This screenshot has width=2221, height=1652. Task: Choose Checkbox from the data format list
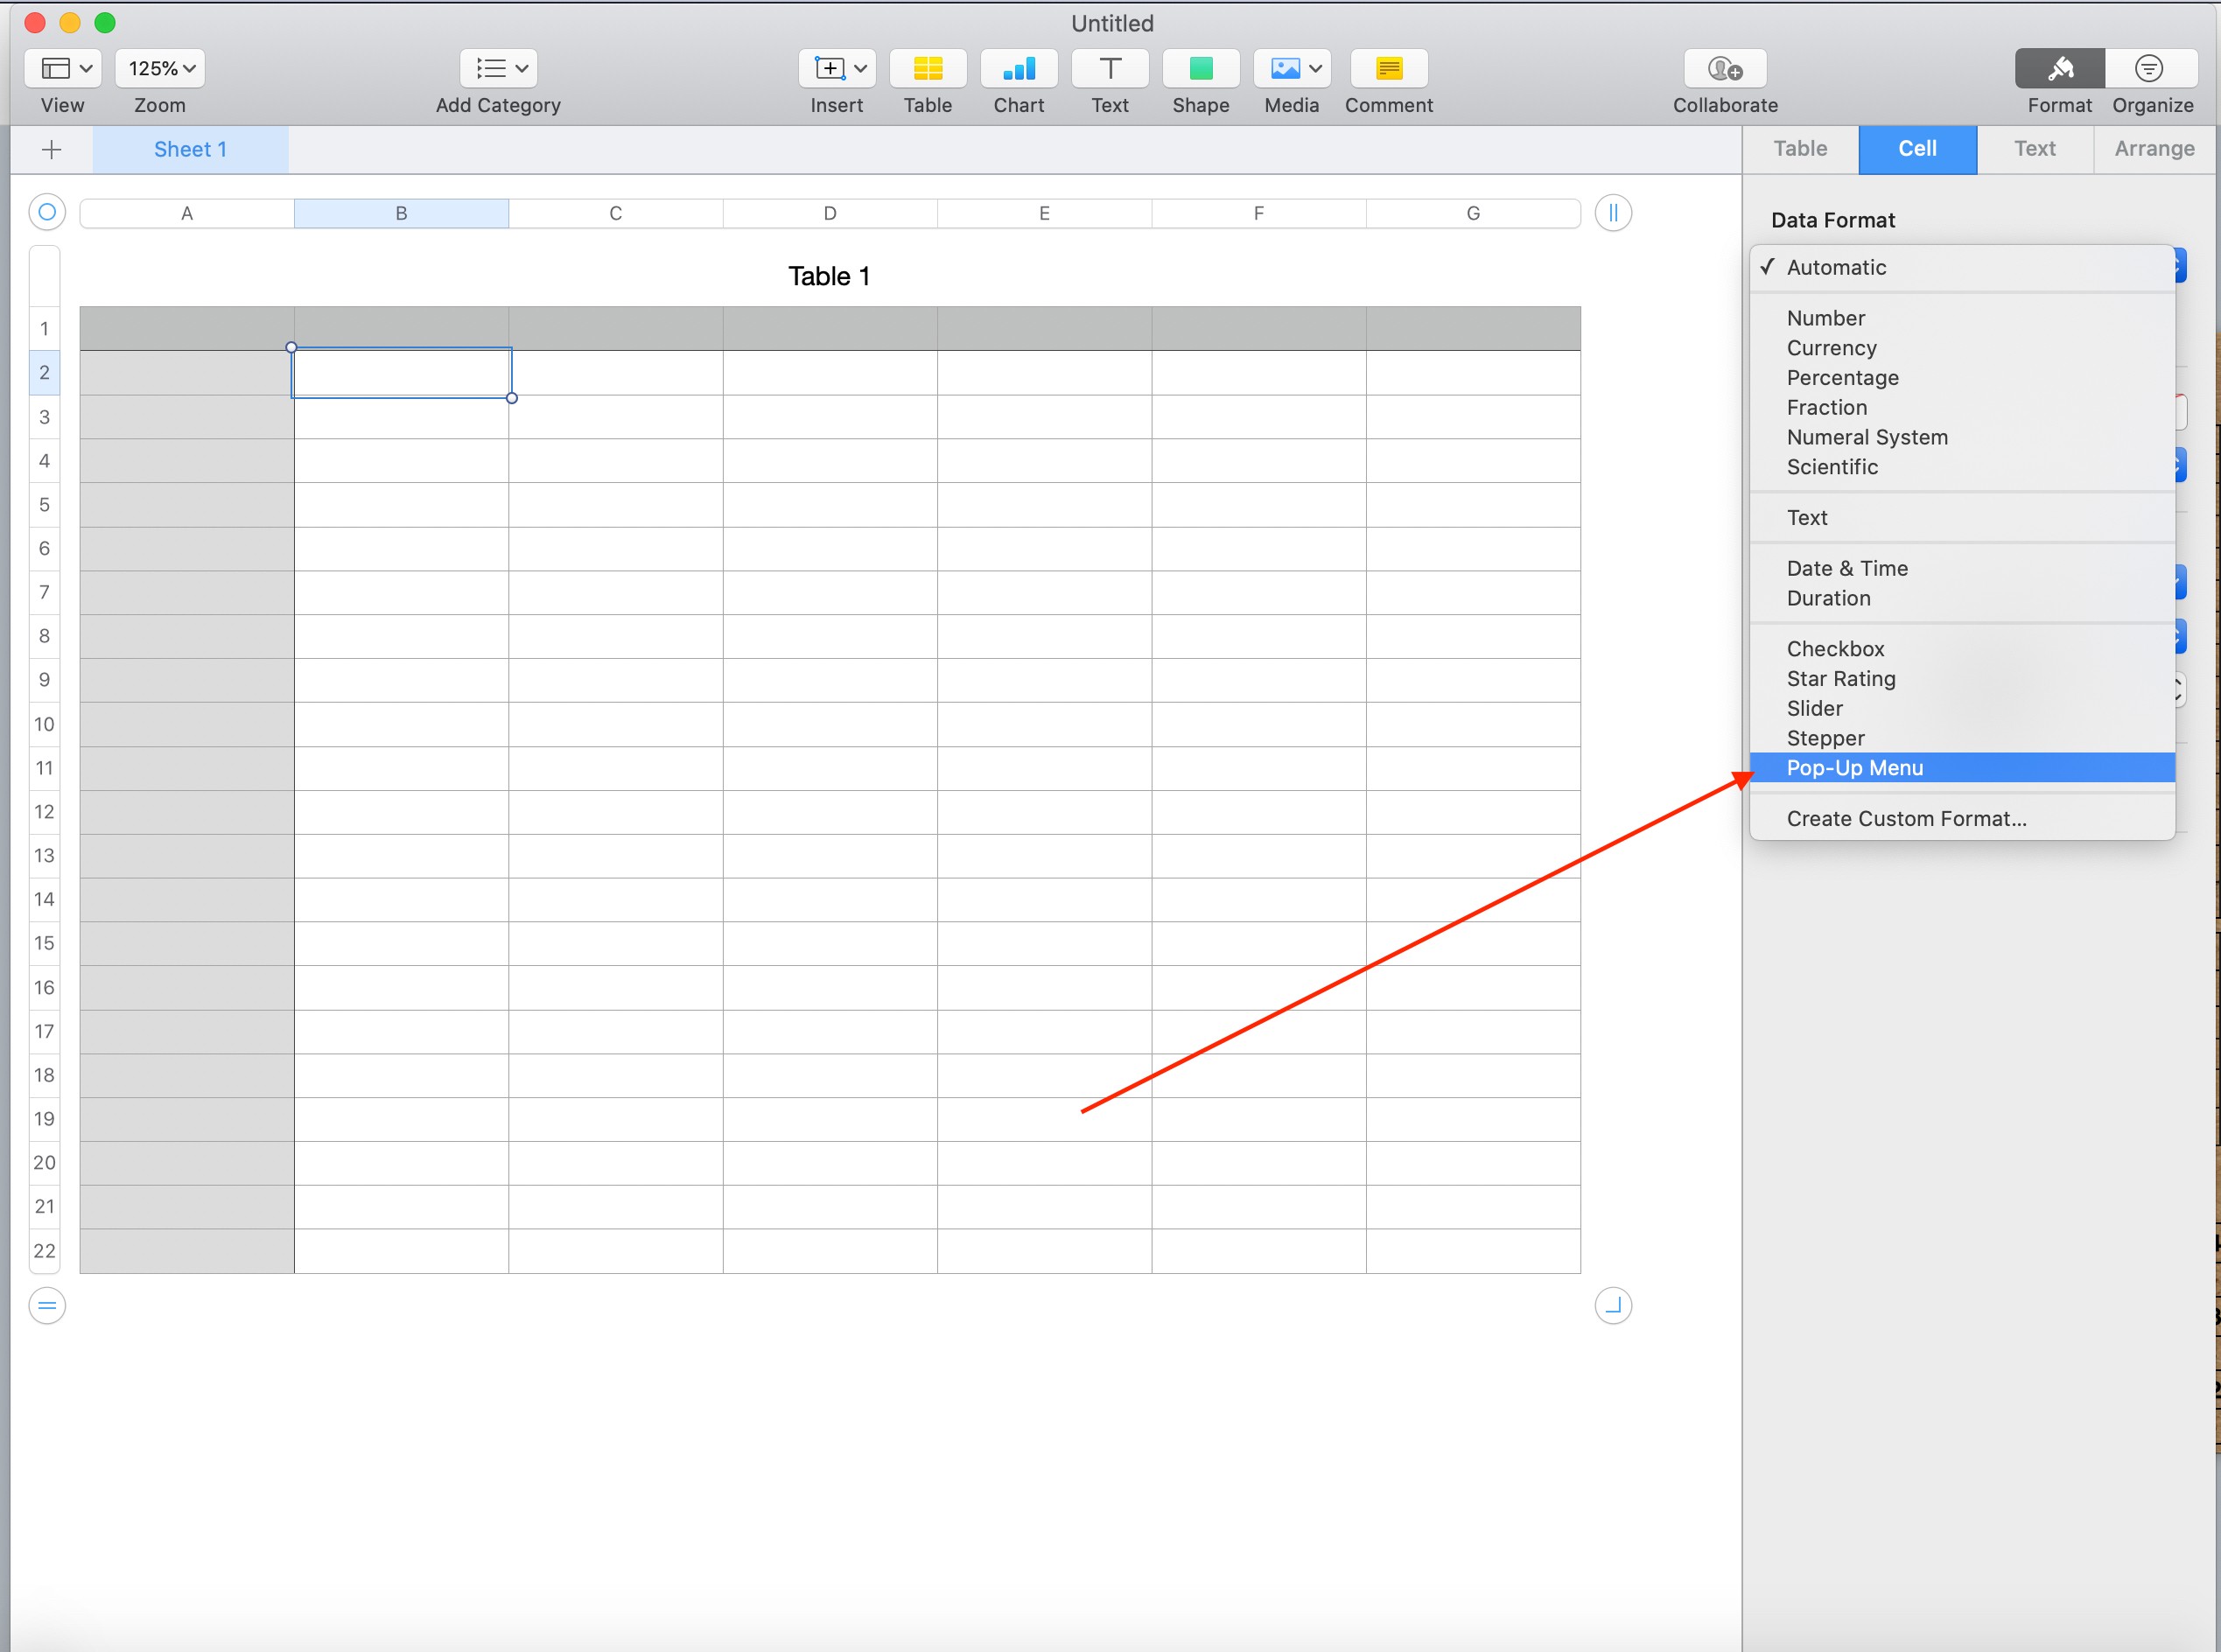tap(1834, 649)
